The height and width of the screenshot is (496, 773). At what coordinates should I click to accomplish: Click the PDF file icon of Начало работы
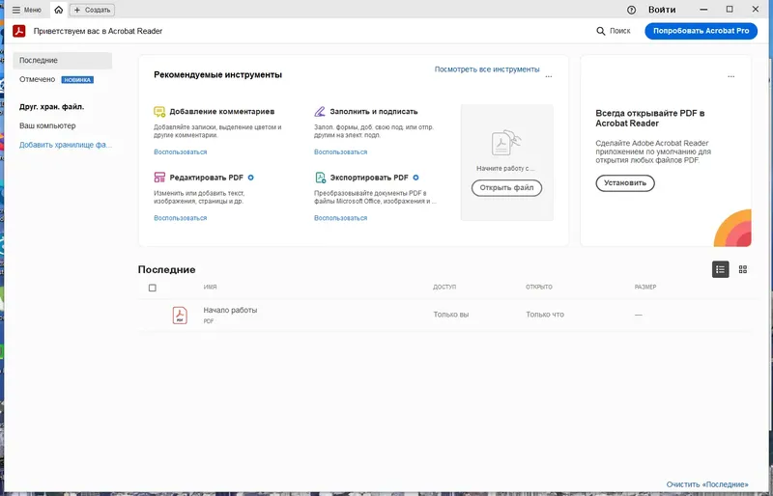click(x=180, y=316)
